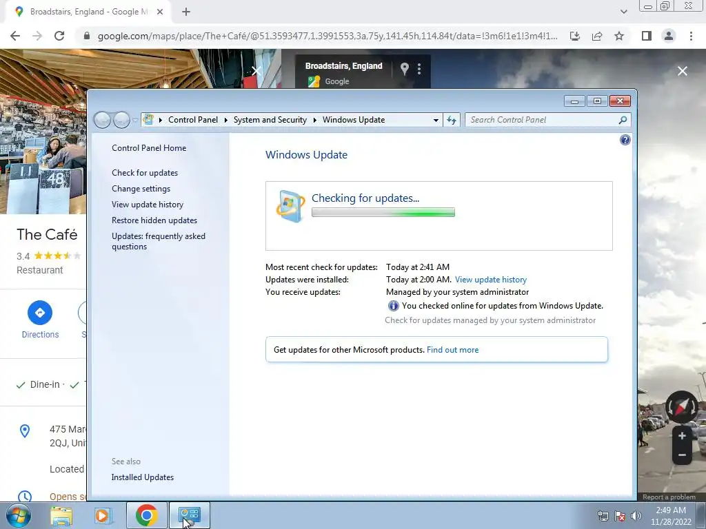
Task: Click Check for updates in sidebar
Action: pyautogui.click(x=145, y=173)
